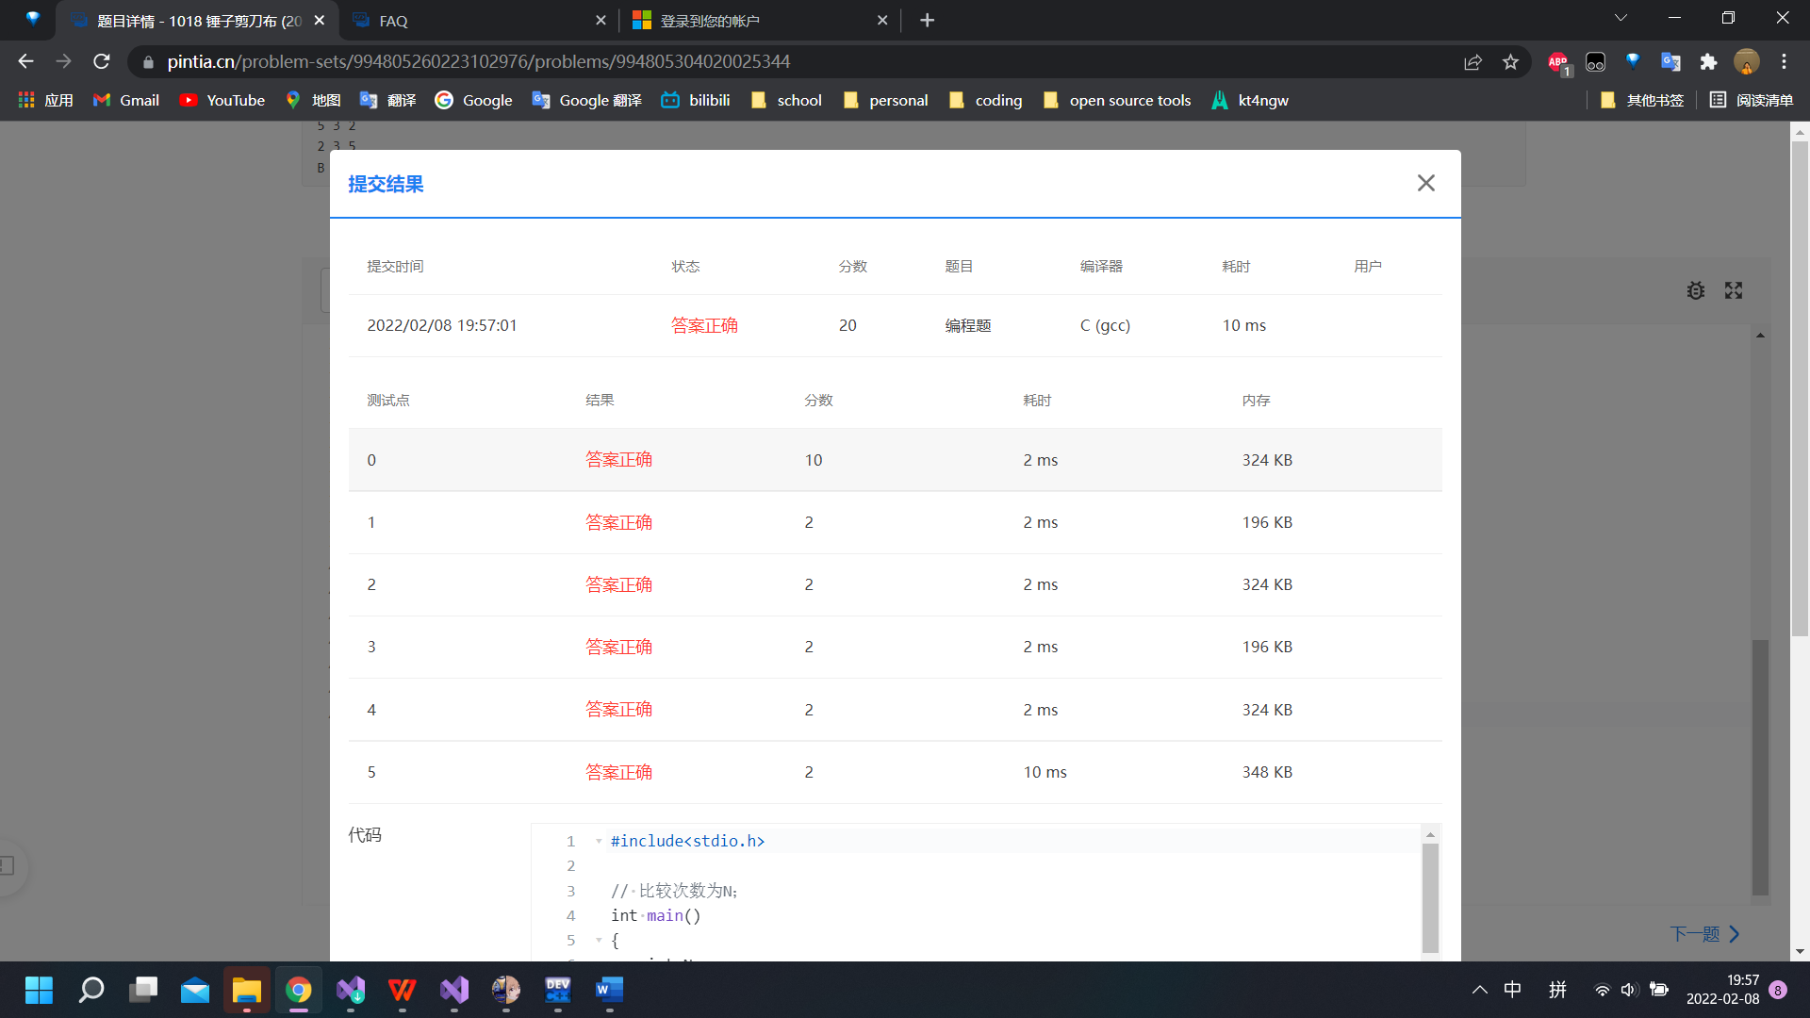Screen dimensions: 1810x1018
Task: Toggle pinyin input mode in the system tray
Action: [x=1557, y=989]
